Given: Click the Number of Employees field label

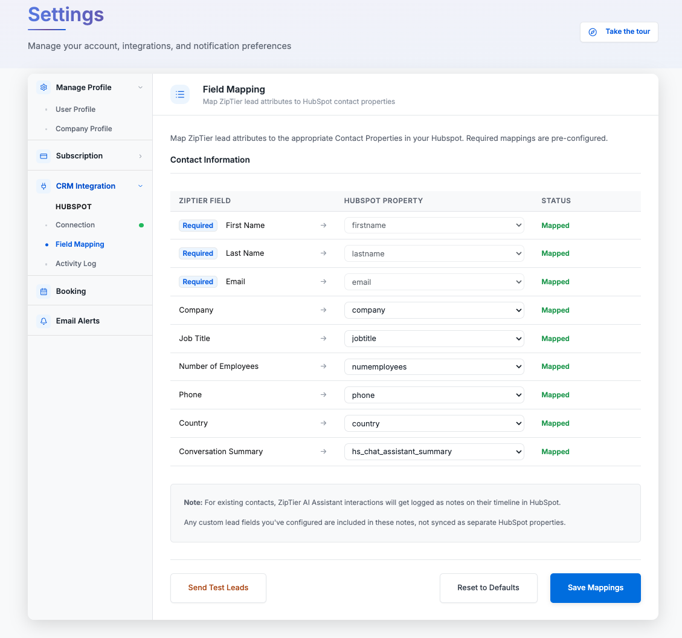Looking at the screenshot, I should coord(219,366).
